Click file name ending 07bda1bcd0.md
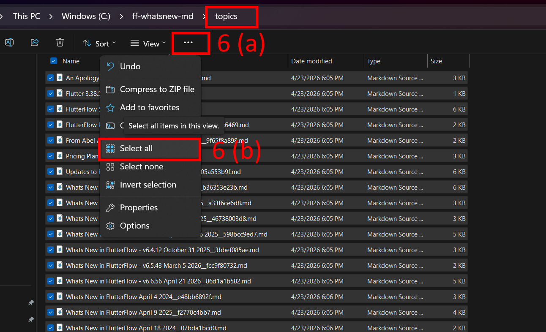This screenshot has height=332, width=546. pos(146,328)
